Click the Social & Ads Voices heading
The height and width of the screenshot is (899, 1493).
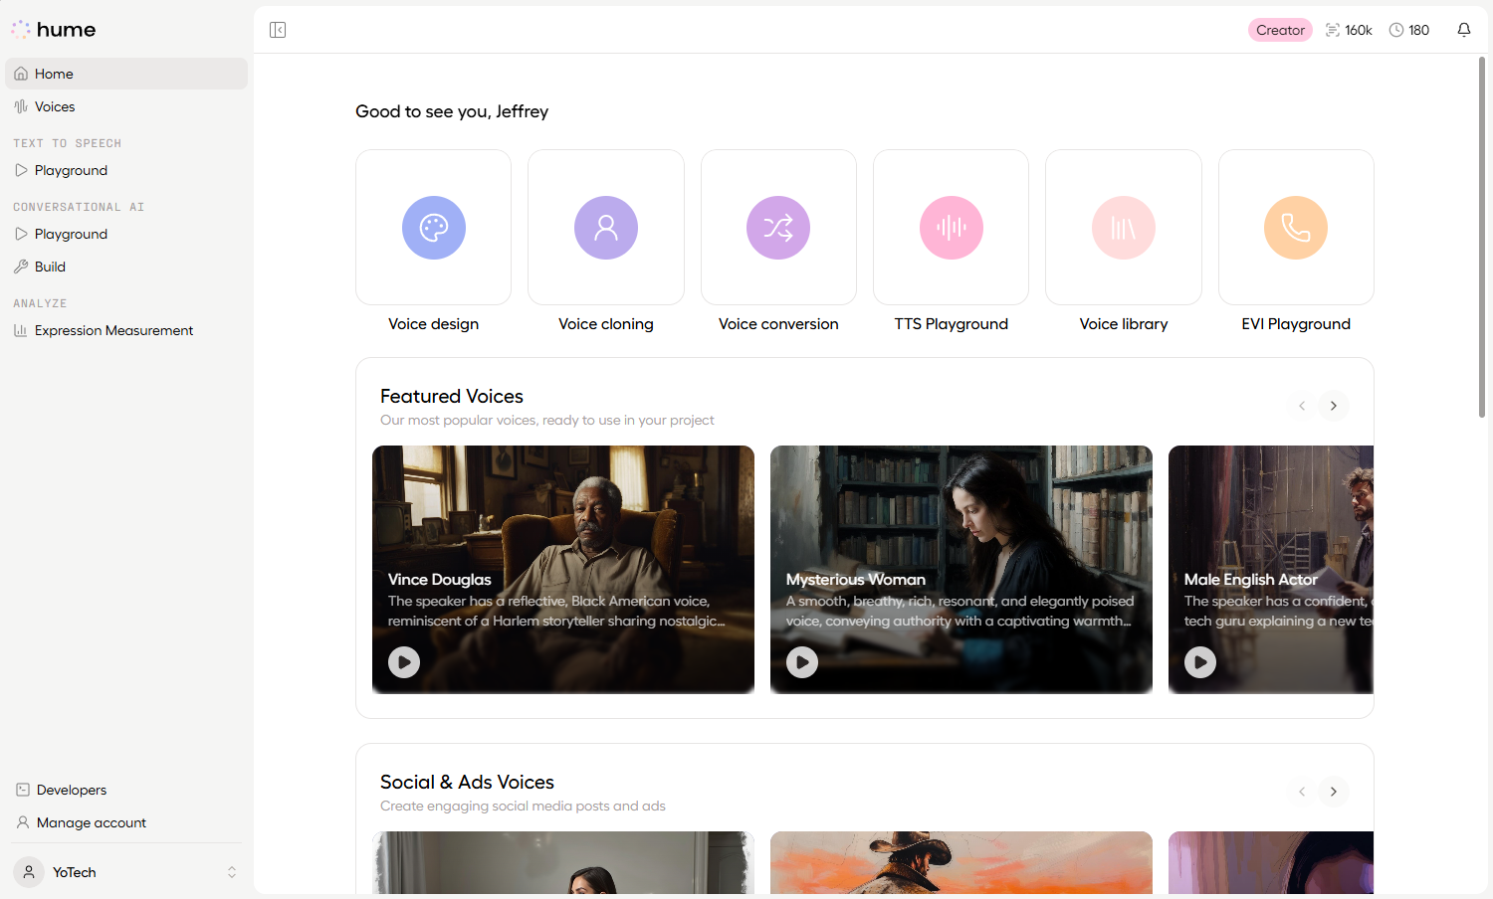[x=467, y=782]
